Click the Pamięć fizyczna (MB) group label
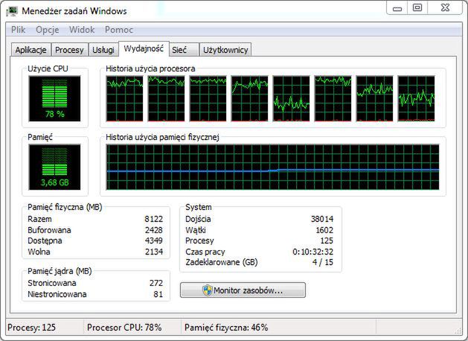468x341 pixels. [x=65, y=207]
